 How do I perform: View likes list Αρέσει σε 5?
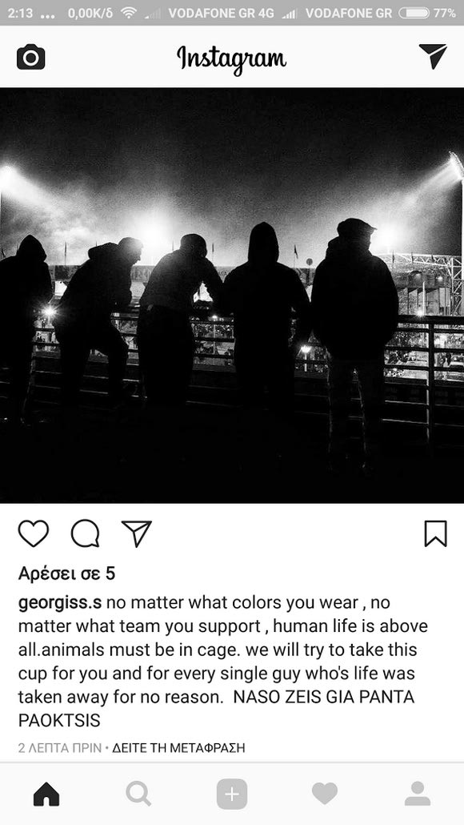(x=66, y=573)
